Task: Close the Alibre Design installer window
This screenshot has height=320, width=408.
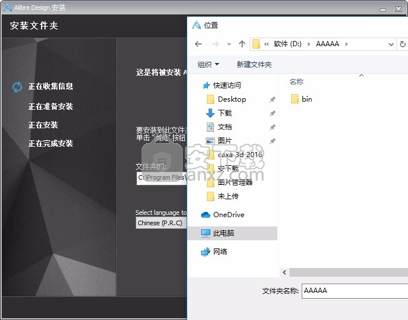Action: point(398,9)
